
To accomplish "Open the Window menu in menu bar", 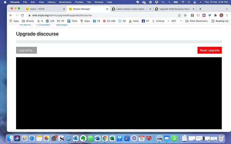I will (99, 2).
